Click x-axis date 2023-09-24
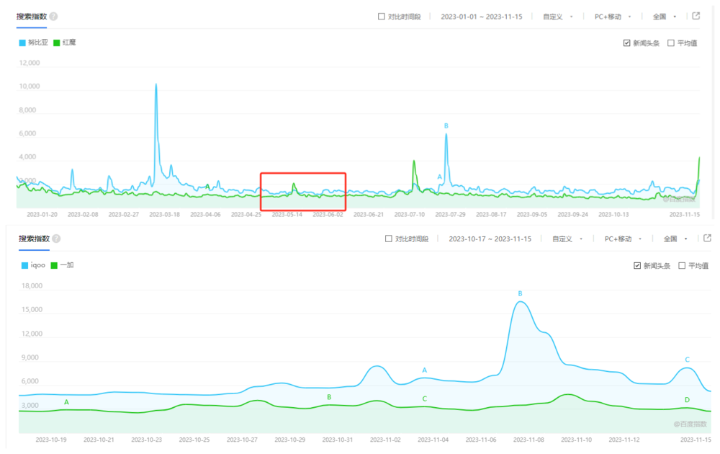This screenshot has width=720, height=454. click(572, 215)
